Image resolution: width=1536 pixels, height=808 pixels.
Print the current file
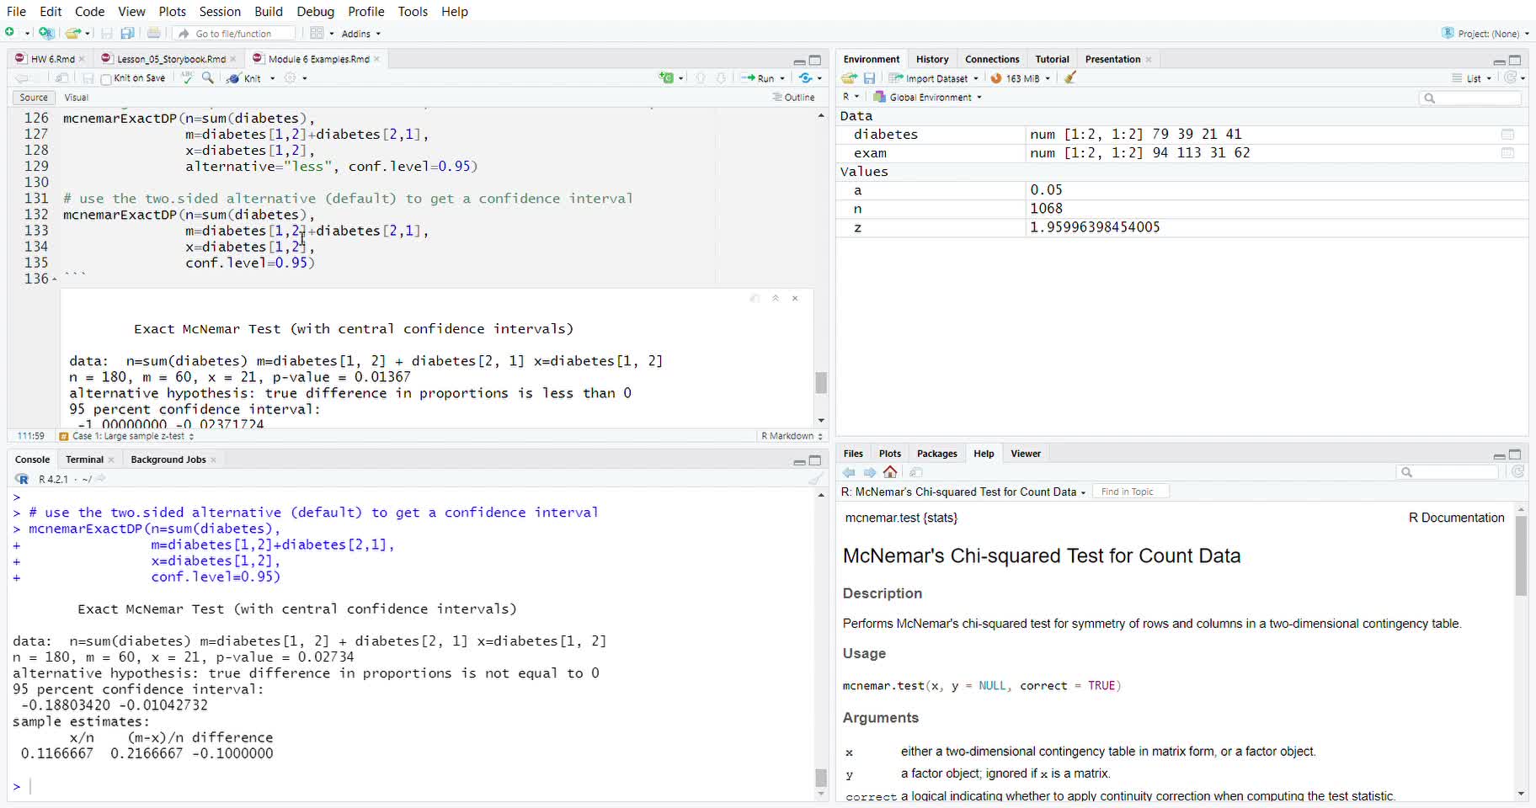[153, 33]
